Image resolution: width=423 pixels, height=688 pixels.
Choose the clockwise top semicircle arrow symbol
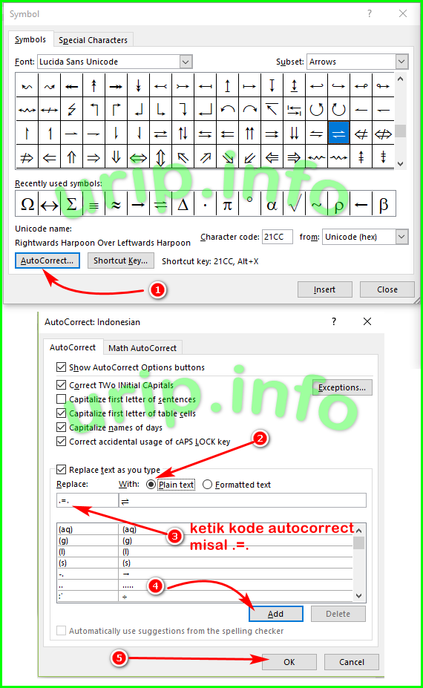249,109
